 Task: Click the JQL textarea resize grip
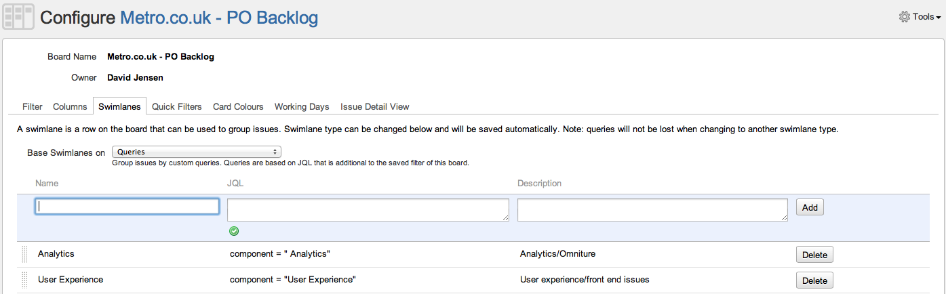coord(505,217)
